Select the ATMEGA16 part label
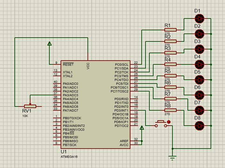The width and height of the screenshot is (225, 168). 69,157
